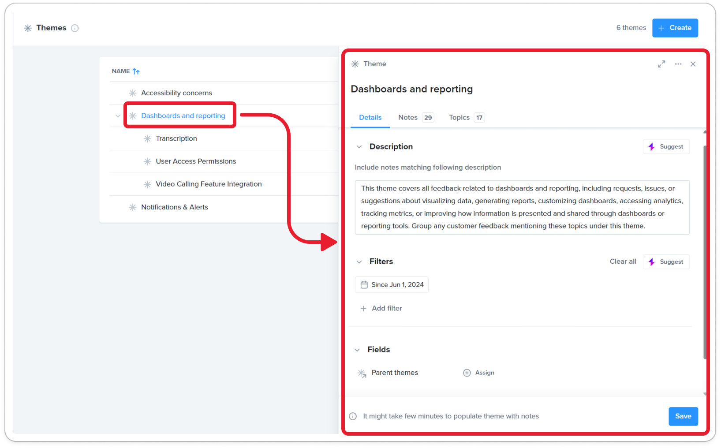721x448 pixels.
Task: Collapse the Description section
Action: pos(359,147)
